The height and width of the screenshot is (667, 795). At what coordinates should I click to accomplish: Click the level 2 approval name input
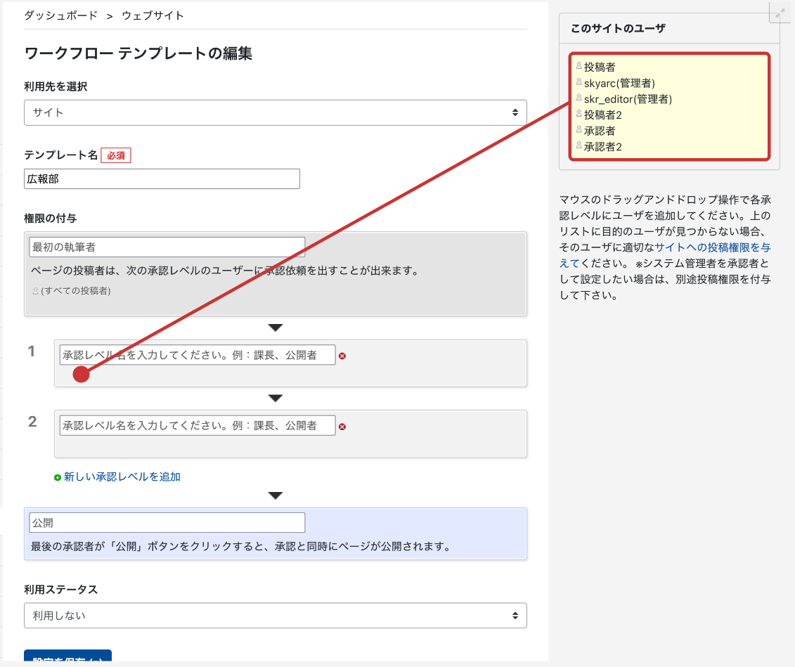coord(198,425)
